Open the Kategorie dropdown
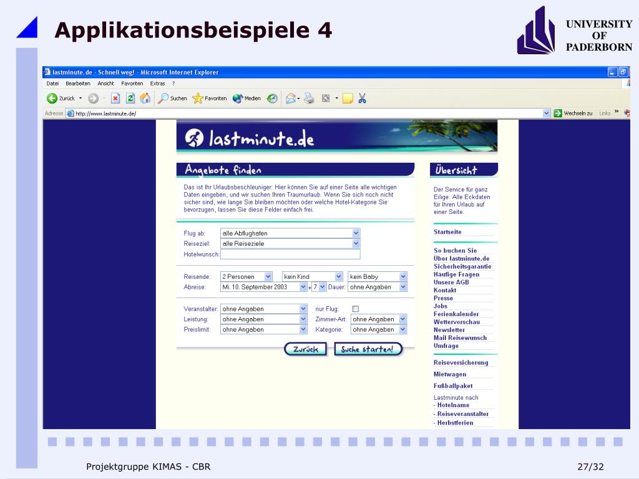The height and width of the screenshot is (479, 639). [x=402, y=329]
